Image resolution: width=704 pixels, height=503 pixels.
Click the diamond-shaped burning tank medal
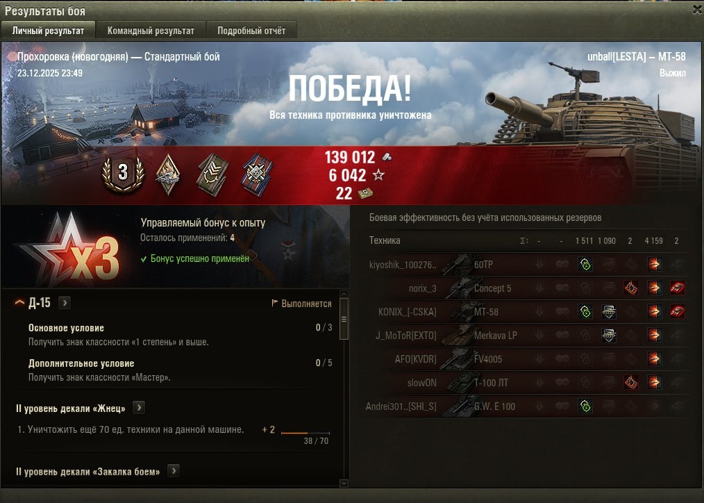(x=168, y=174)
